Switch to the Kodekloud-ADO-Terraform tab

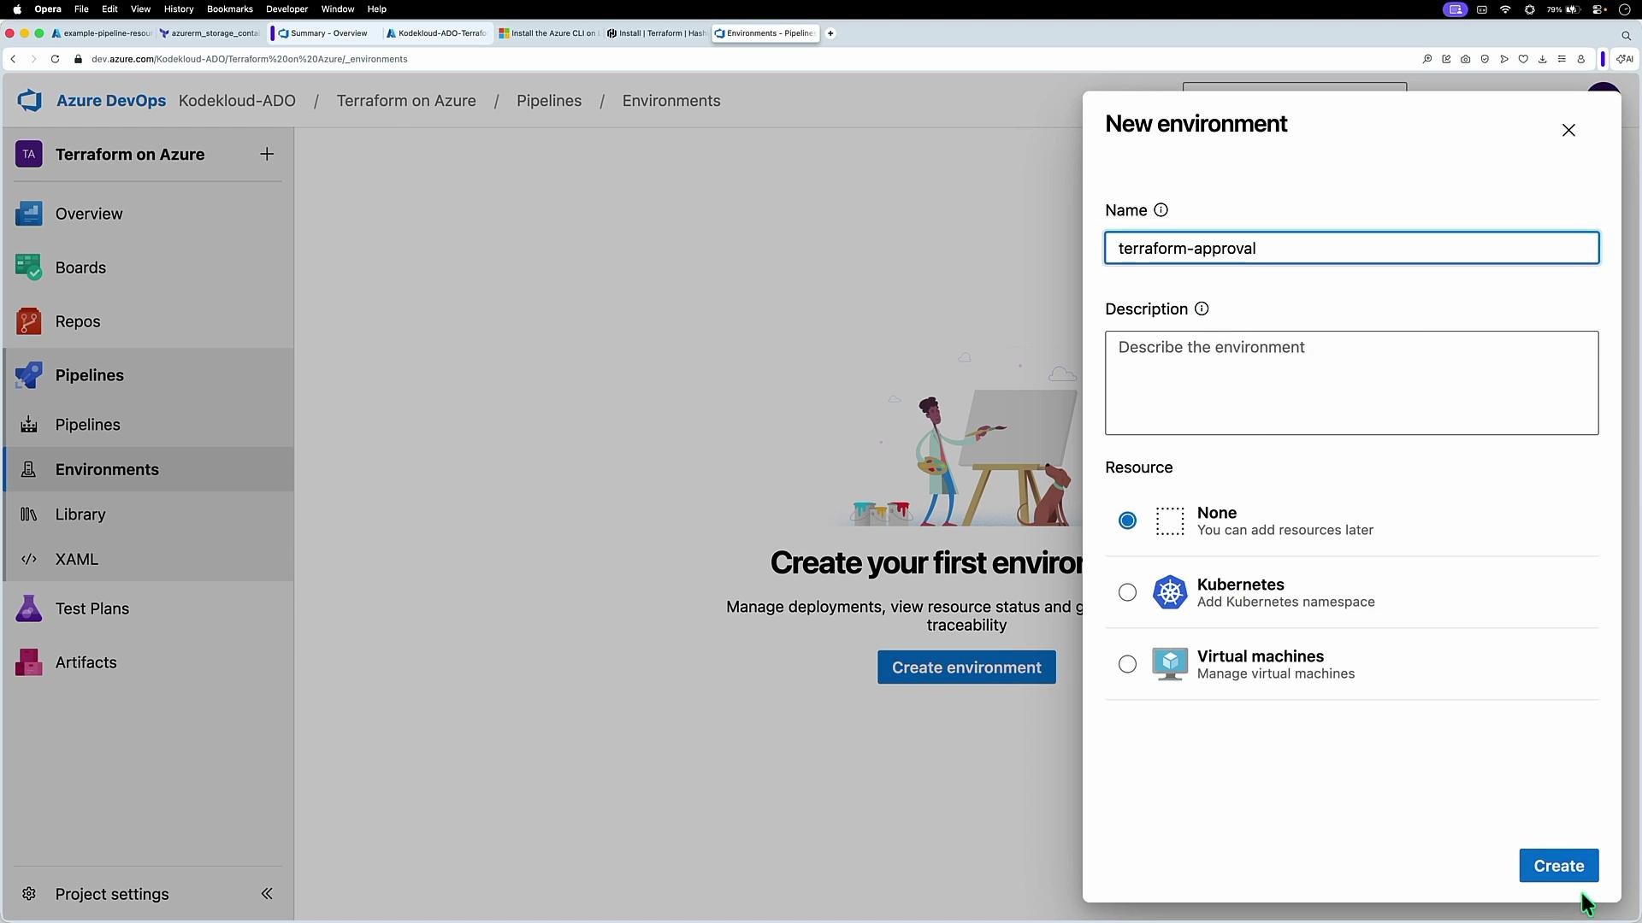click(x=436, y=33)
